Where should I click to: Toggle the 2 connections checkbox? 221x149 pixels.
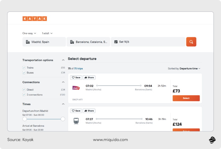point(24,95)
